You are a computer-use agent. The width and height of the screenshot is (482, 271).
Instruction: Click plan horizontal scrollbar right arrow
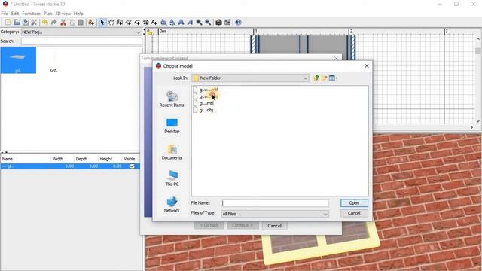pyautogui.click(x=471, y=127)
